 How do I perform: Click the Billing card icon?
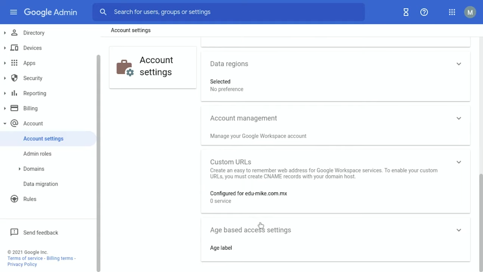(x=14, y=108)
